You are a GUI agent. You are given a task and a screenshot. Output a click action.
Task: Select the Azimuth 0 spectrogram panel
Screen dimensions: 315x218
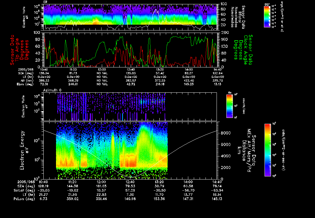point(130,107)
